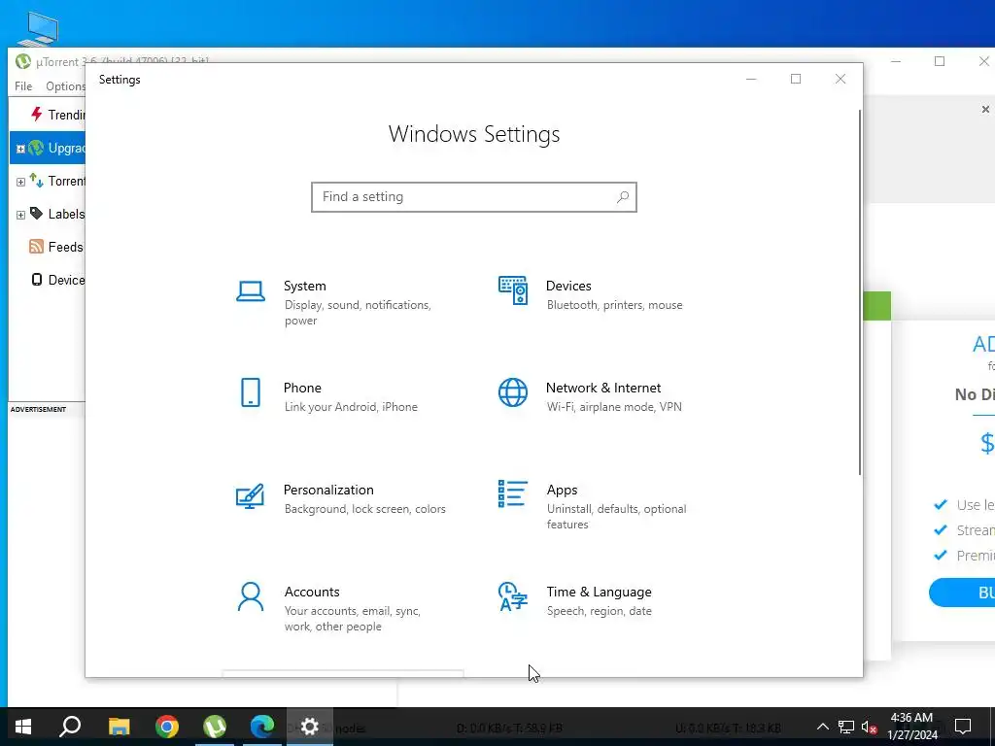995x746 pixels.
Task: Show hidden tray icons chevron
Action: pyautogui.click(x=822, y=727)
